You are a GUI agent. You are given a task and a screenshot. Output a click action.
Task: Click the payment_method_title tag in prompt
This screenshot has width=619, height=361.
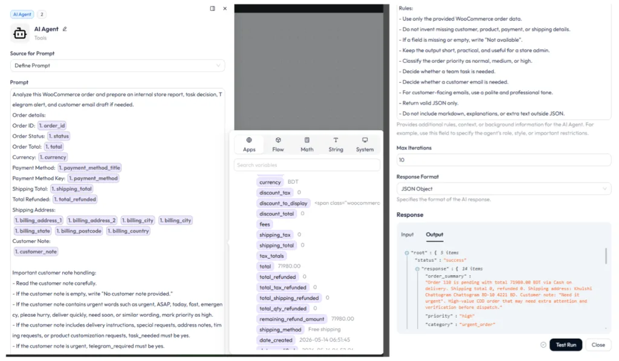click(x=89, y=168)
